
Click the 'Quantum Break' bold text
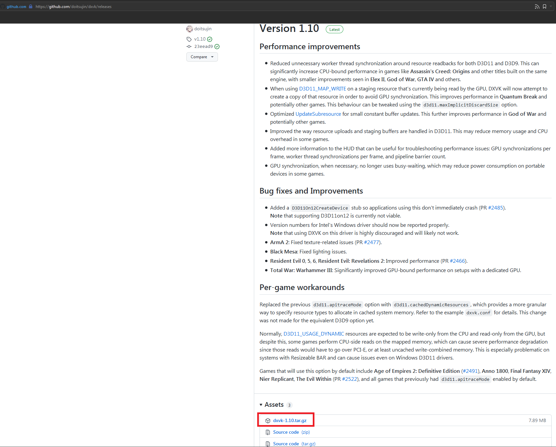pos(518,97)
